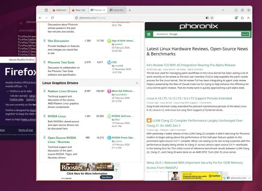Select the Forums tab

point(96,10)
